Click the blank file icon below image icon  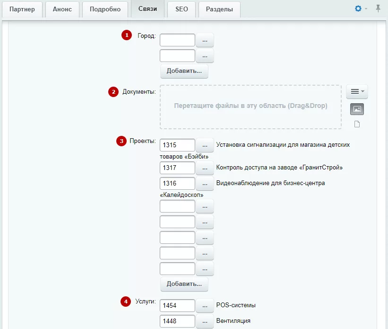pyautogui.click(x=357, y=124)
